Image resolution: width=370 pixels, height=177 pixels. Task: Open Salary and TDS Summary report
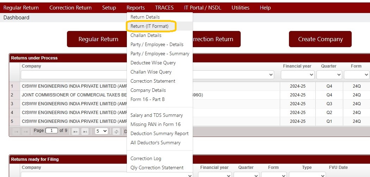156,115
